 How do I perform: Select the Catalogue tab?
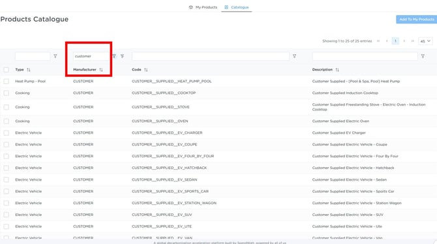click(x=237, y=7)
